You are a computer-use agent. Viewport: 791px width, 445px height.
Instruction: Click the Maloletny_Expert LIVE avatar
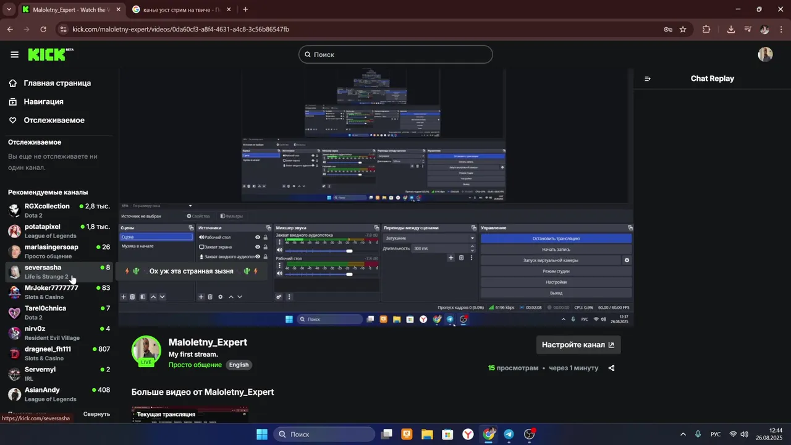[146, 351]
